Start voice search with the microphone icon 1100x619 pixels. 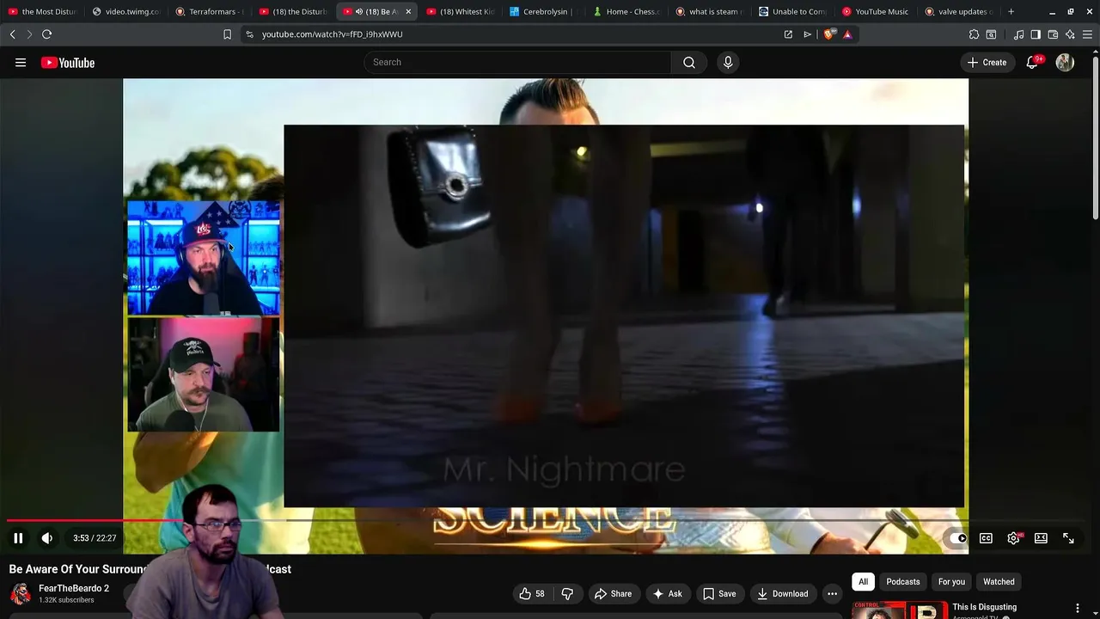[x=728, y=62]
